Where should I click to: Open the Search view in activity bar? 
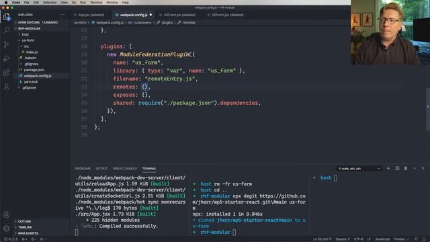(x=7, y=30)
